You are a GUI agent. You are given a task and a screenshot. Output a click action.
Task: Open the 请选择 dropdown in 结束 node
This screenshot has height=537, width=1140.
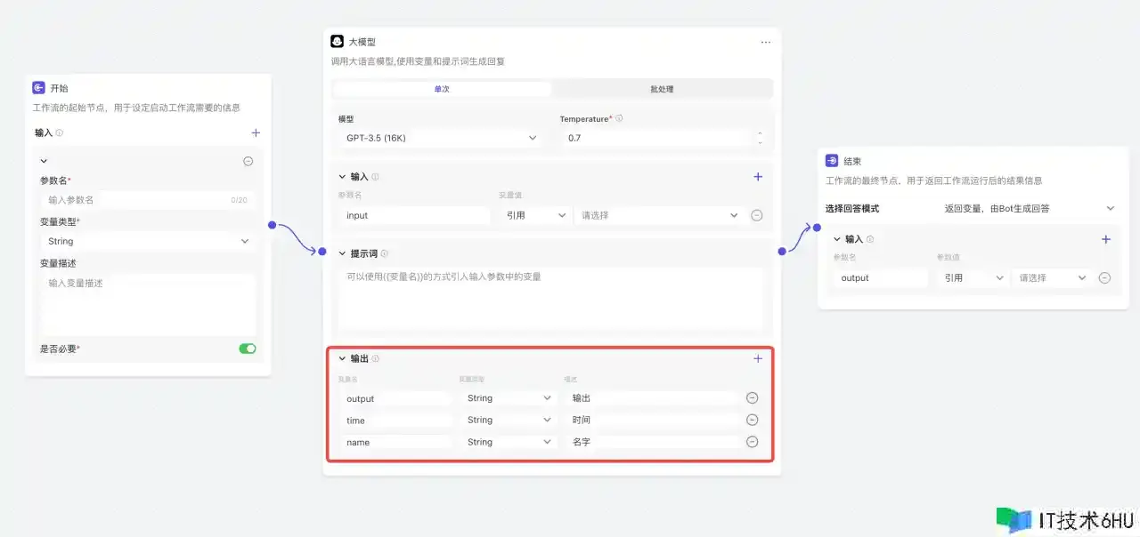point(1052,278)
